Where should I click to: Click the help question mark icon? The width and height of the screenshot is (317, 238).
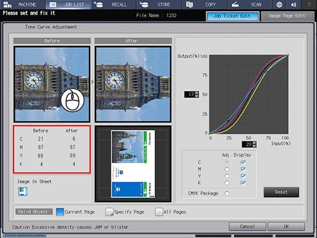click(309, 4)
